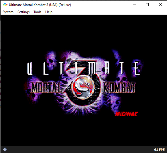Open the Tools menu
The width and height of the screenshot is (167, 153).
pos(38,12)
